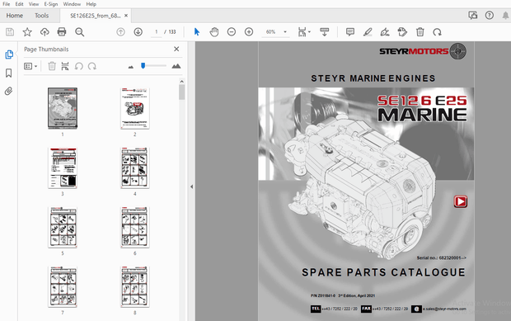This screenshot has height=321, width=511.
Task: Select page 3 thumbnail
Action: [63, 168]
